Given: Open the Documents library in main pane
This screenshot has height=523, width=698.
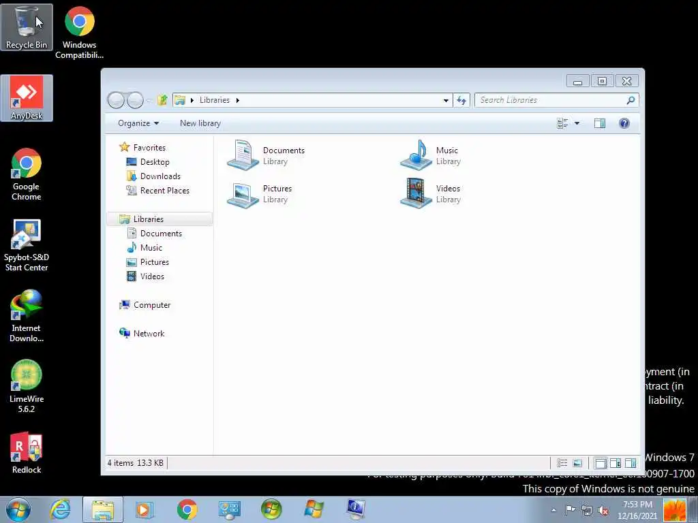Looking at the screenshot, I should pyautogui.click(x=267, y=155).
